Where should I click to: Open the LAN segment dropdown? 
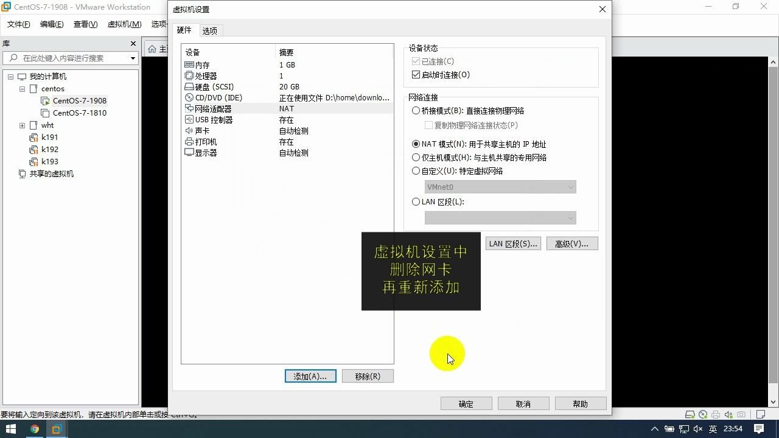point(500,218)
